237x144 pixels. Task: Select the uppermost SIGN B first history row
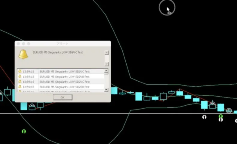61,76
